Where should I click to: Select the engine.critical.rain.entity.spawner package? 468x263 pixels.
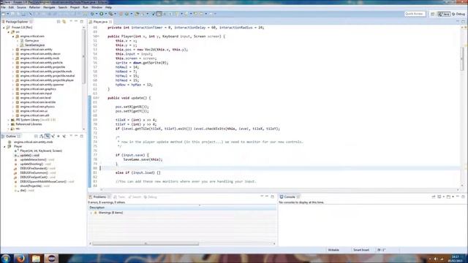[42, 85]
